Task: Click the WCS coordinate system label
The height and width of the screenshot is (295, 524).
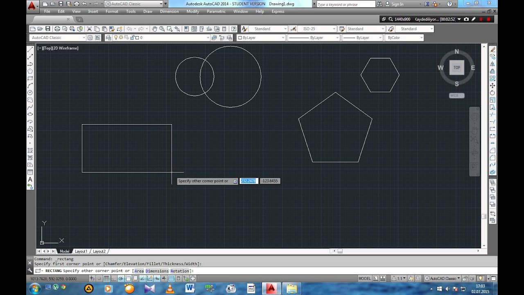Action: [457, 95]
